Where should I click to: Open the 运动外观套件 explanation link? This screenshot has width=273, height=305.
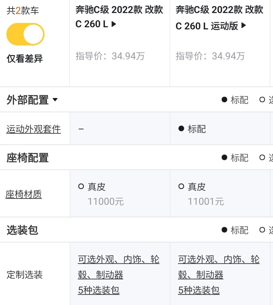click(x=34, y=129)
